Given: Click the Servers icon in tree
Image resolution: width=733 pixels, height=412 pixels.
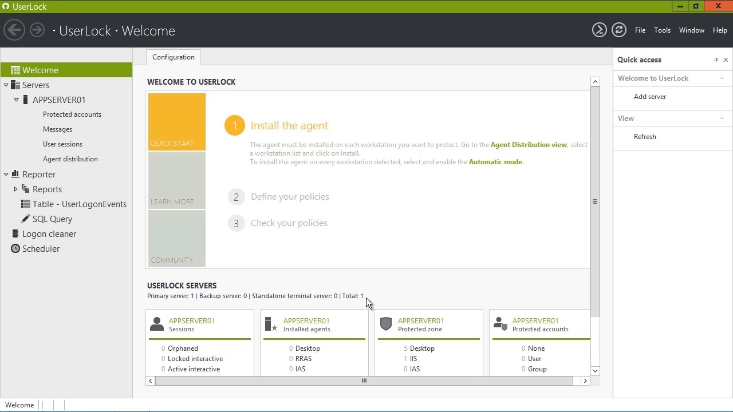Looking at the screenshot, I should pyautogui.click(x=15, y=85).
